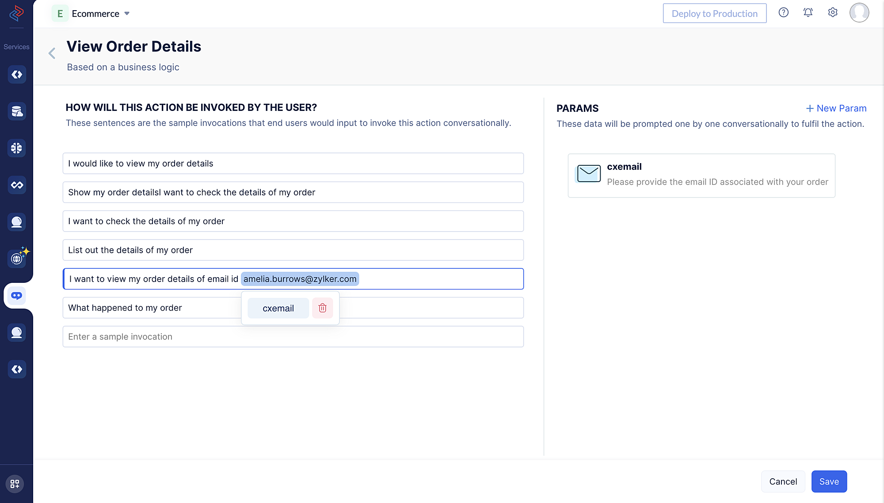Open the help question mark icon
Viewport: 884px width, 503px height.
point(783,13)
